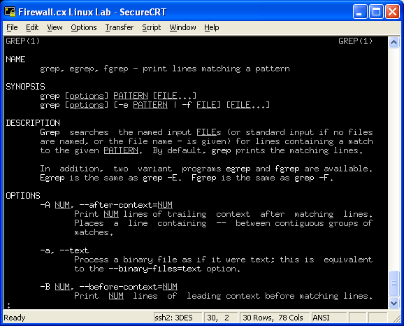Click the NAME section heading
The width and height of the screenshot is (404, 326).
[15, 59]
